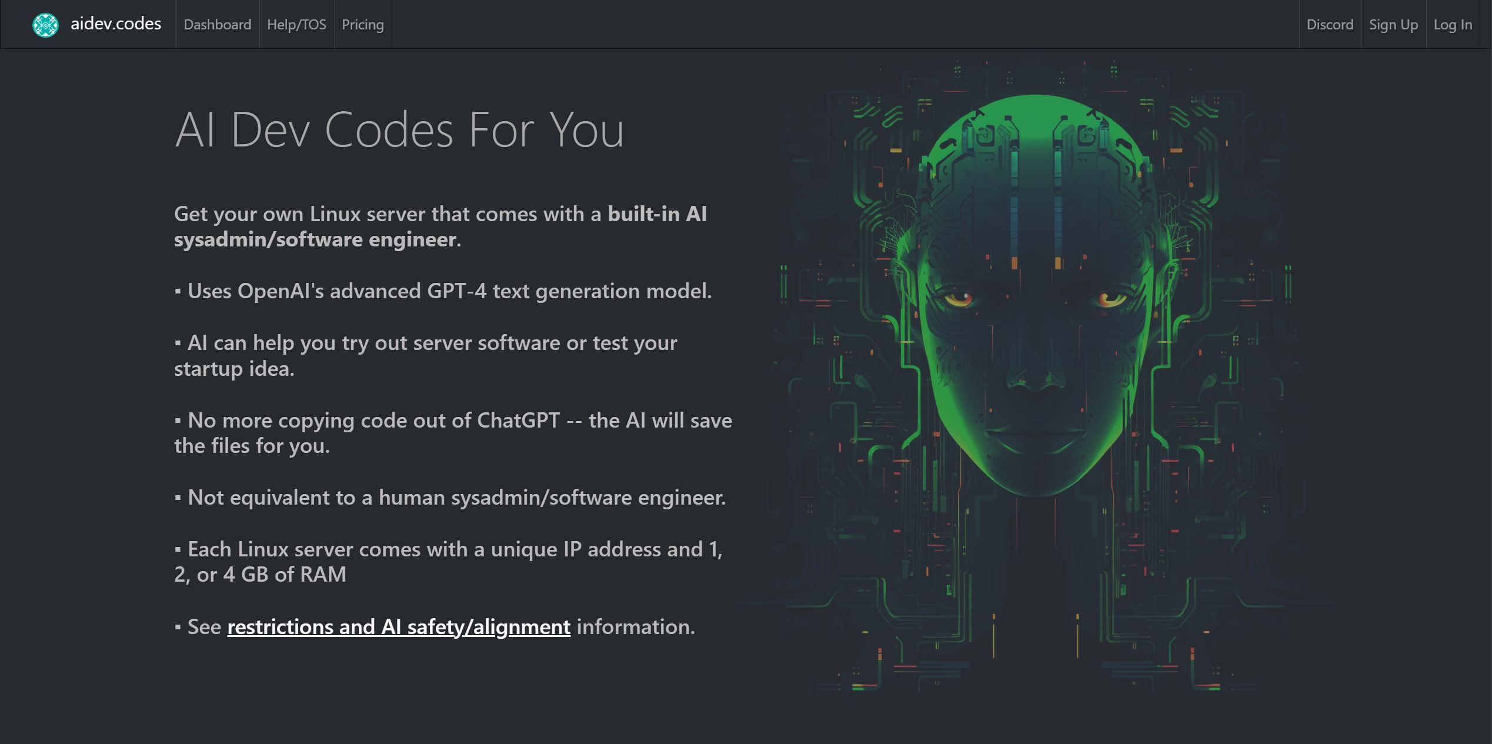Select Sign Up in the navigation bar

pyautogui.click(x=1393, y=25)
